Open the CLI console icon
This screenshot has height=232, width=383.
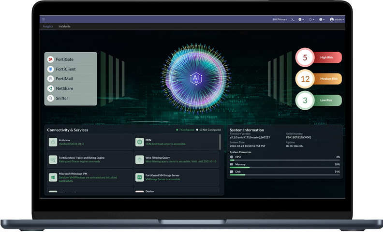pos(293,19)
